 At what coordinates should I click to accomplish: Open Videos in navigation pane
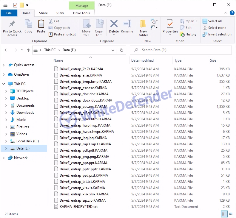point(21,134)
